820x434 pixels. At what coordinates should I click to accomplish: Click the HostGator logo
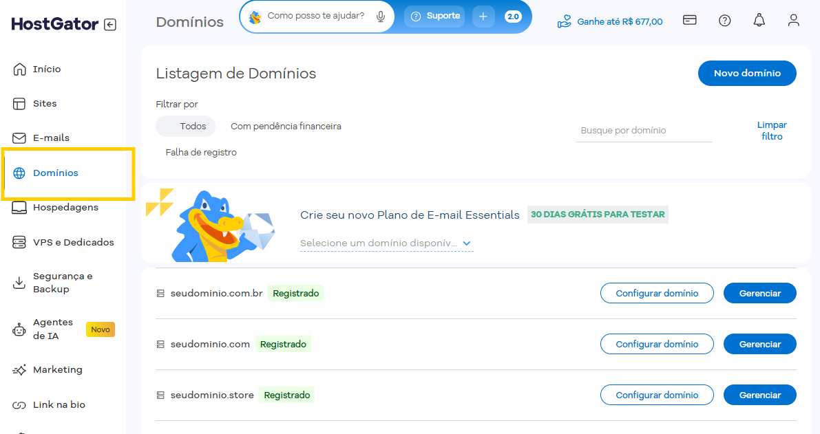click(x=55, y=24)
